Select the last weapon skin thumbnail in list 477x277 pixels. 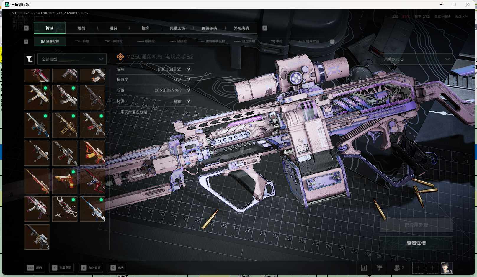coord(37,237)
